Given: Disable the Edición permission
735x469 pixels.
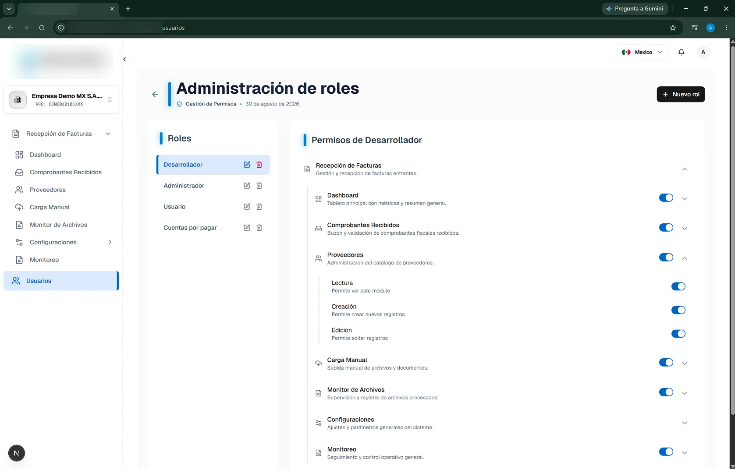Looking at the screenshot, I should 678,334.
